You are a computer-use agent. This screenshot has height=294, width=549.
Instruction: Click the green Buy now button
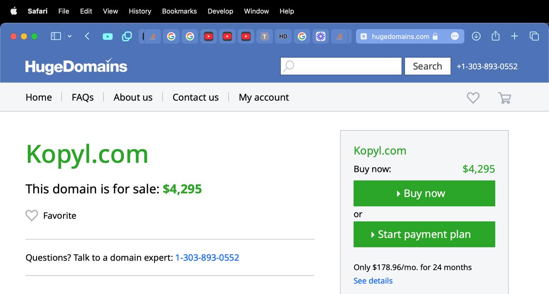click(x=424, y=193)
